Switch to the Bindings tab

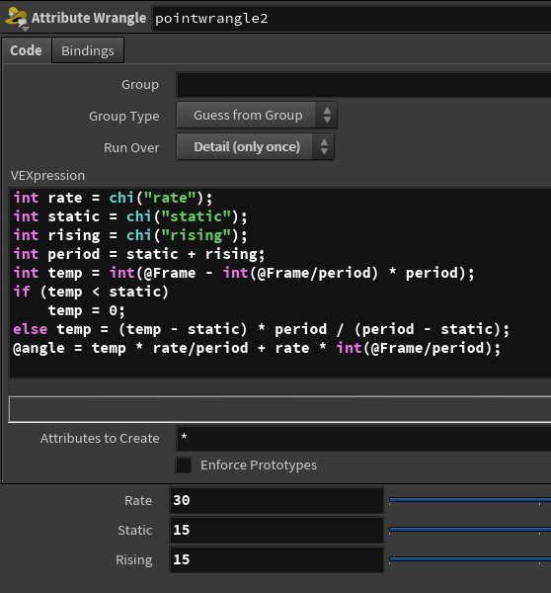[88, 50]
